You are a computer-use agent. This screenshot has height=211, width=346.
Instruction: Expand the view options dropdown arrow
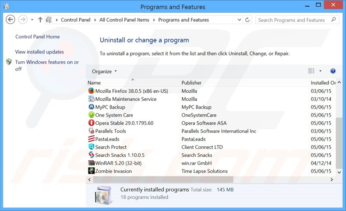coord(320,71)
